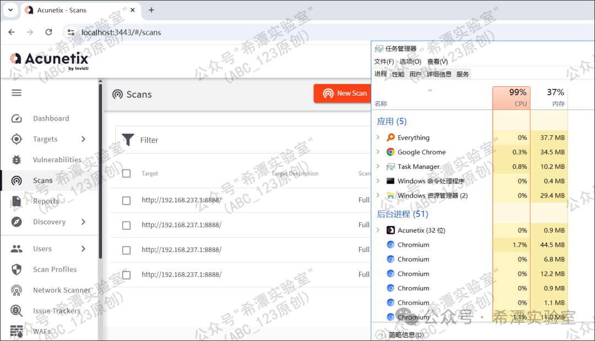This screenshot has height=341, width=595.
Task: Expand the Everything process row
Action: pos(378,137)
